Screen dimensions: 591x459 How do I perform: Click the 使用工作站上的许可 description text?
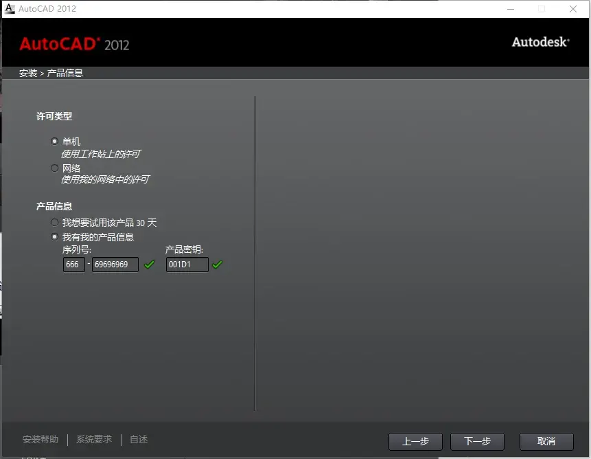pyautogui.click(x=101, y=154)
